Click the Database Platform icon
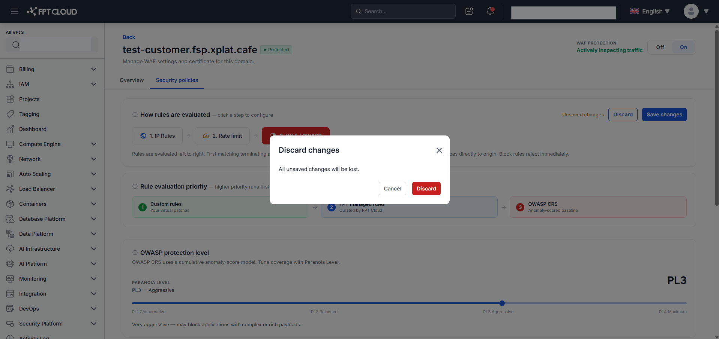 coord(10,219)
